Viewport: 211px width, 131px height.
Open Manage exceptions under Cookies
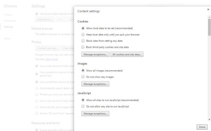(95, 54)
